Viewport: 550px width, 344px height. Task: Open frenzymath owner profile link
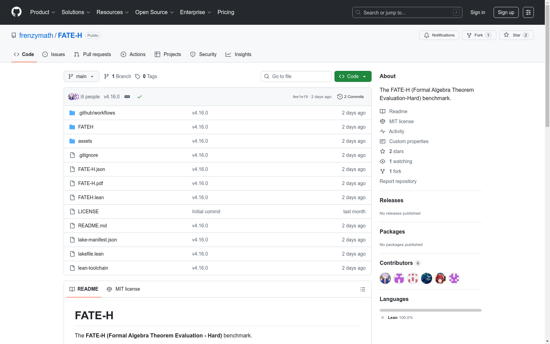(x=36, y=35)
